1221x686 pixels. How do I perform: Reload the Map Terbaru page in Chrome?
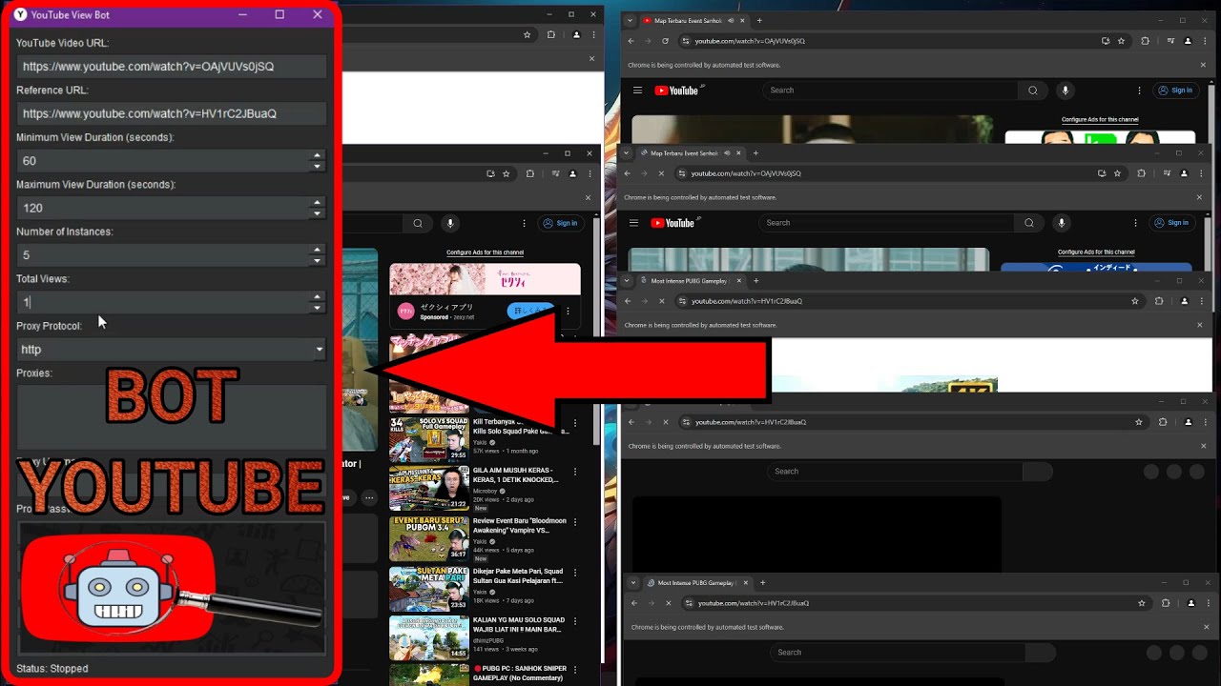point(665,41)
